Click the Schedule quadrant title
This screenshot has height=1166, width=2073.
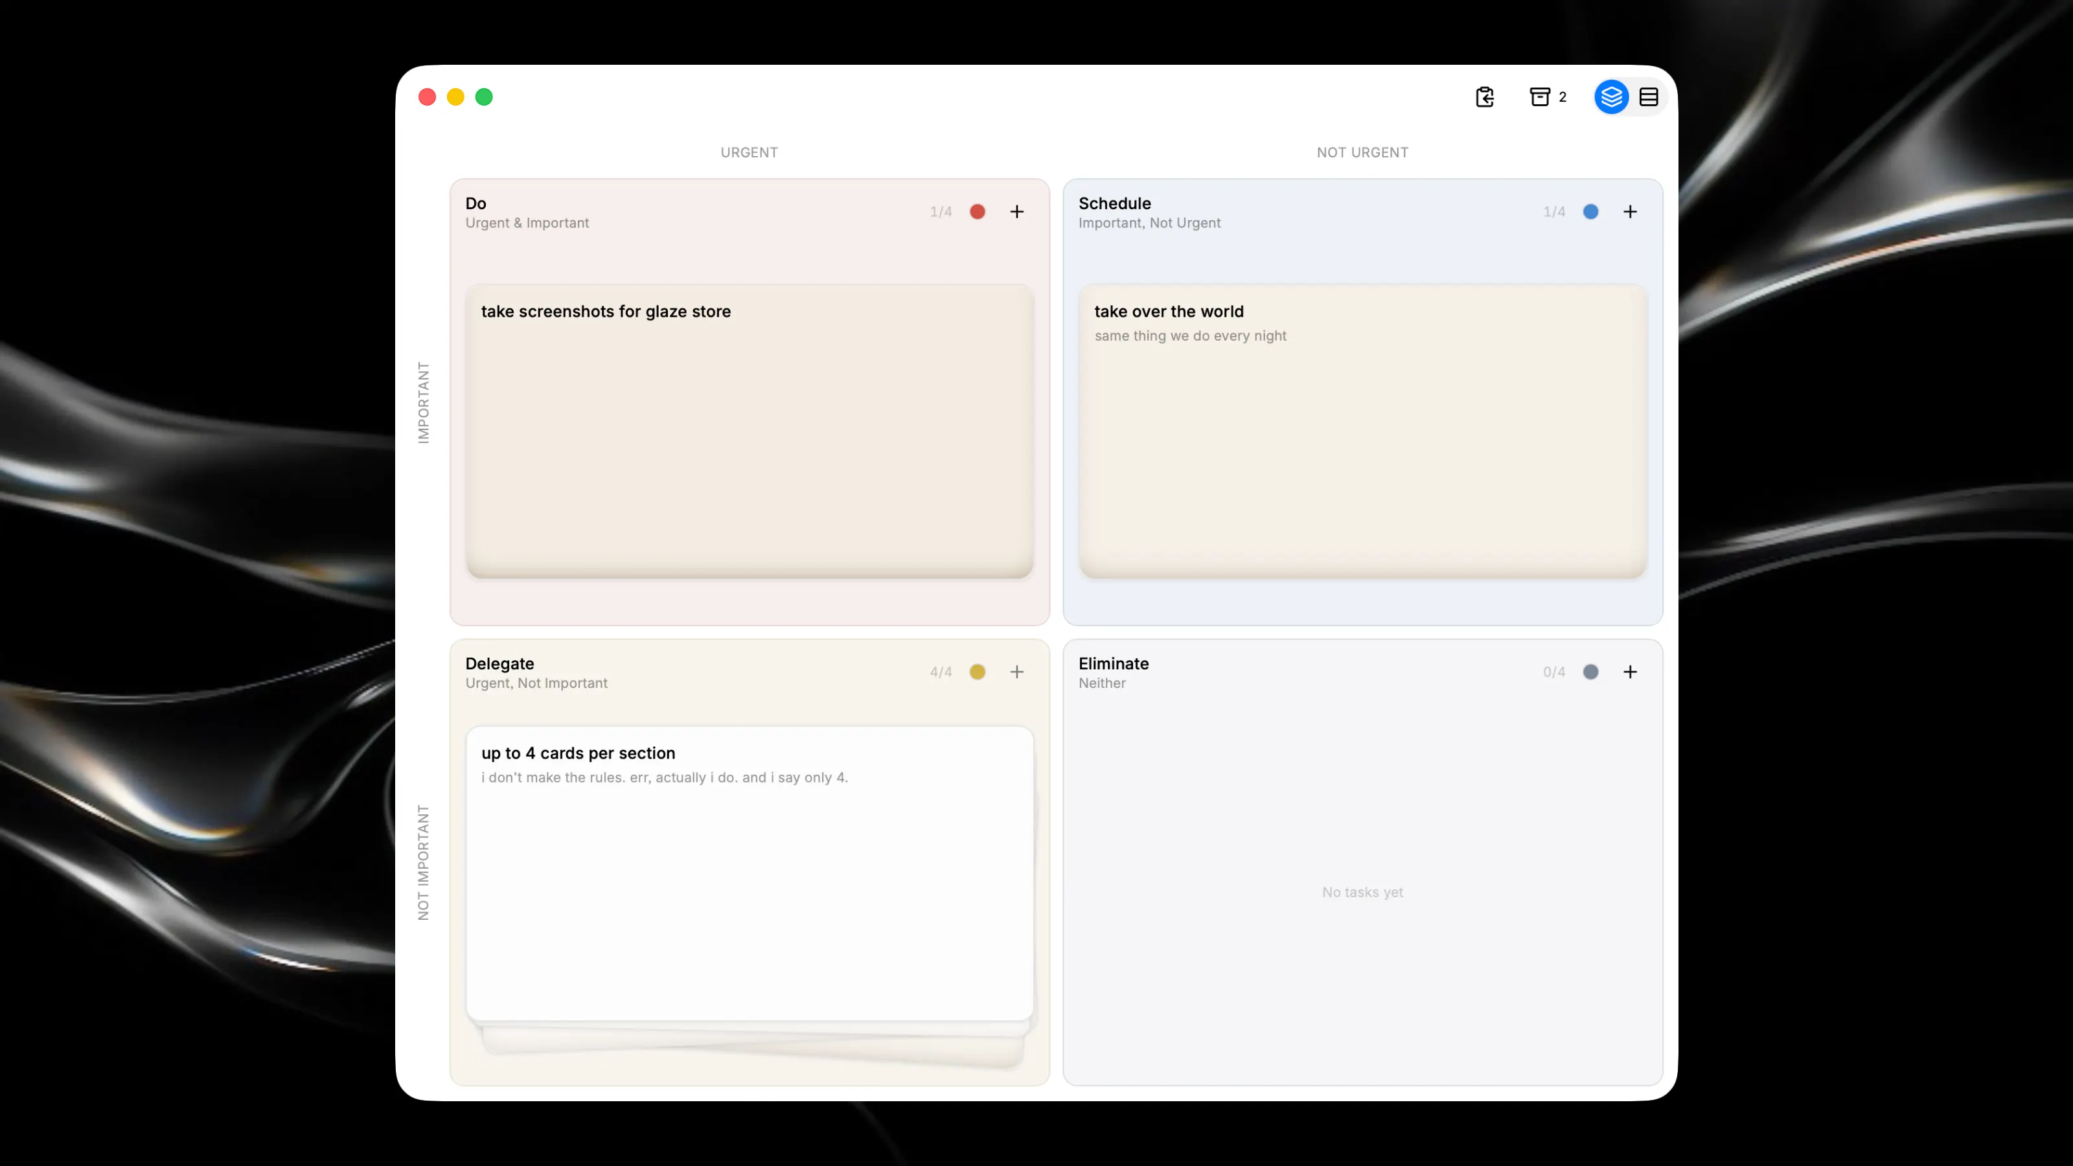[x=1114, y=203]
